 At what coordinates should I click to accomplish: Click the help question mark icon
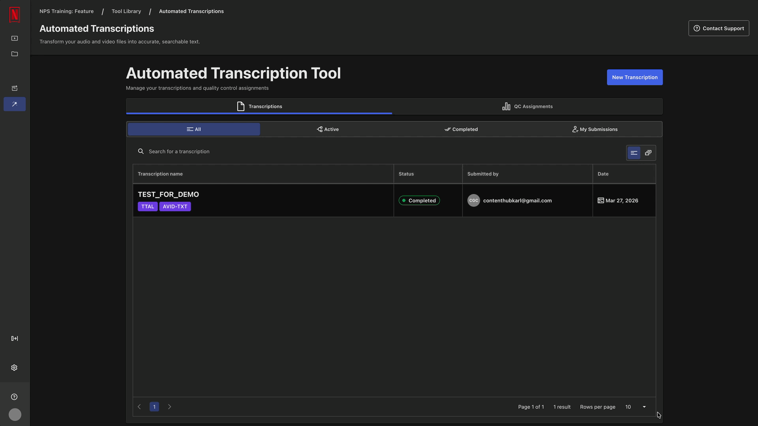click(14, 396)
